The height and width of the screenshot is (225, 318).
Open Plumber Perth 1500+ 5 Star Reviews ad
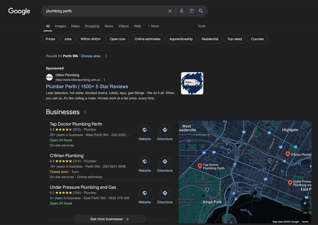pyautogui.click(x=87, y=87)
